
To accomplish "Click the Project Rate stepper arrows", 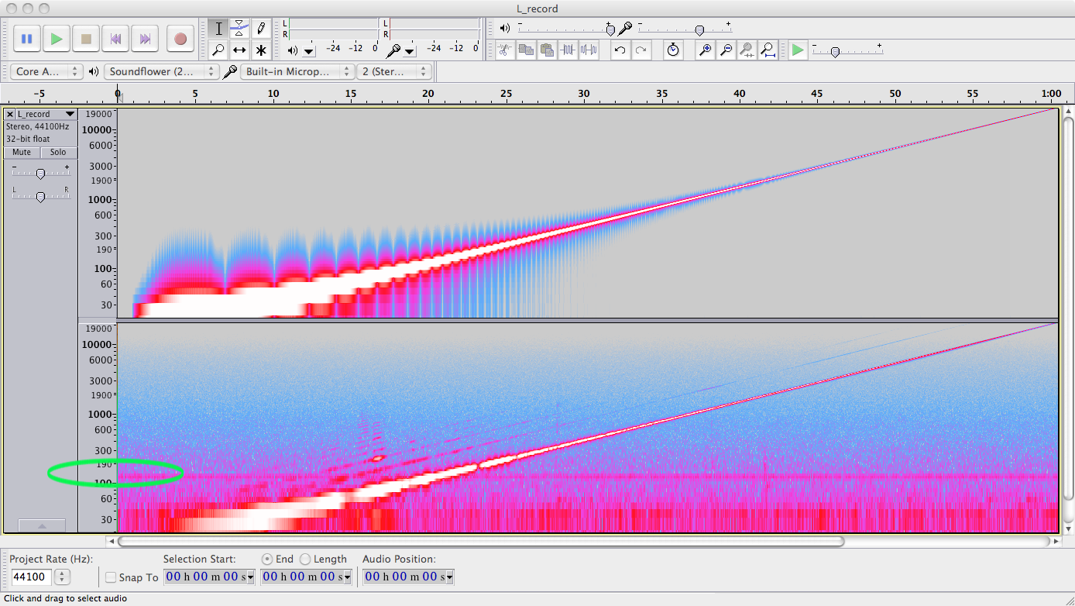I will tap(63, 577).
